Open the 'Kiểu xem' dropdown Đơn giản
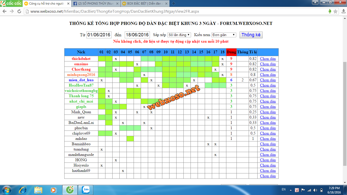The height and width of the screenshot is (195, 347). click(224, 35)
